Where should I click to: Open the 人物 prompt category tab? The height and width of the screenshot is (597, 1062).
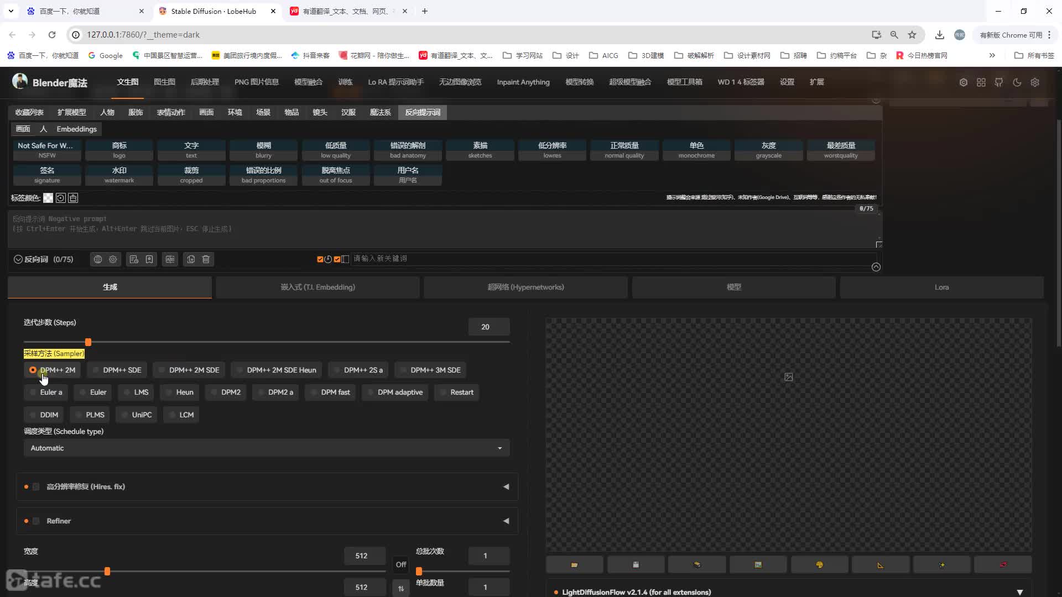[107, 112]
